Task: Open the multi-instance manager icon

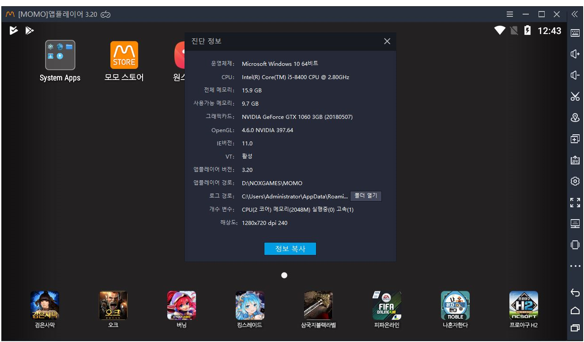Action: 575,139
